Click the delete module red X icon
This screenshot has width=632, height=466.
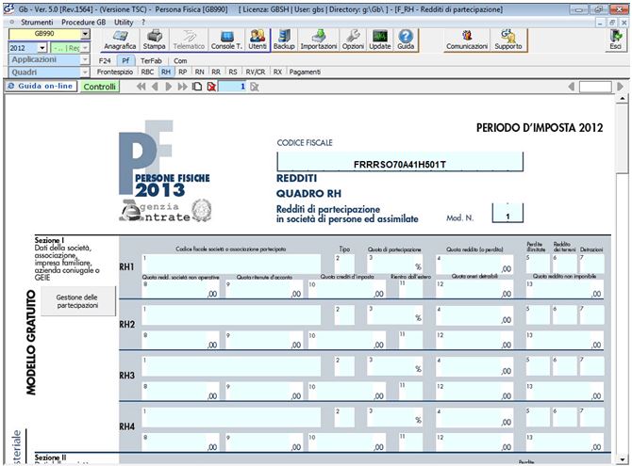(211, 87)
